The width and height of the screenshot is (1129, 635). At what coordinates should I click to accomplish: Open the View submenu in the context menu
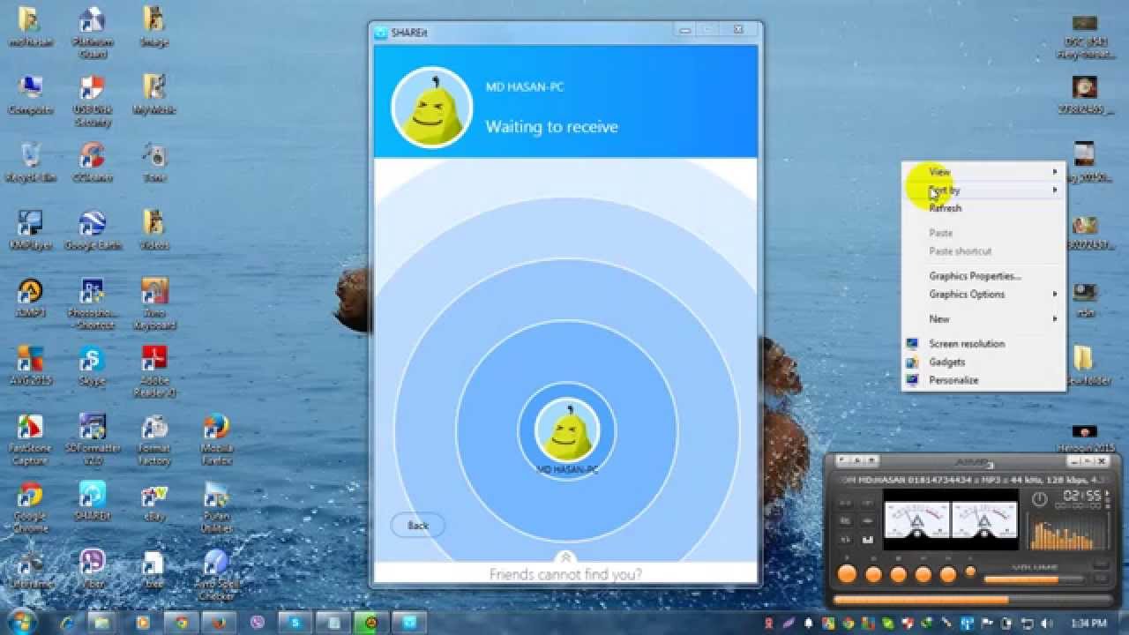(x=983, y=171)
